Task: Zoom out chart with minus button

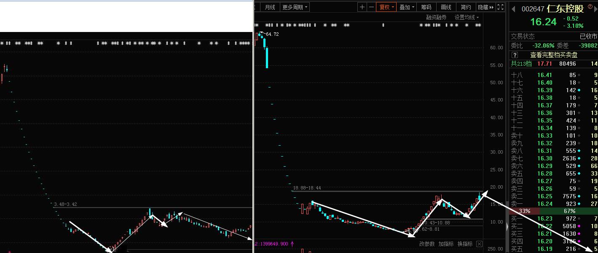Action: coord(371,7)
